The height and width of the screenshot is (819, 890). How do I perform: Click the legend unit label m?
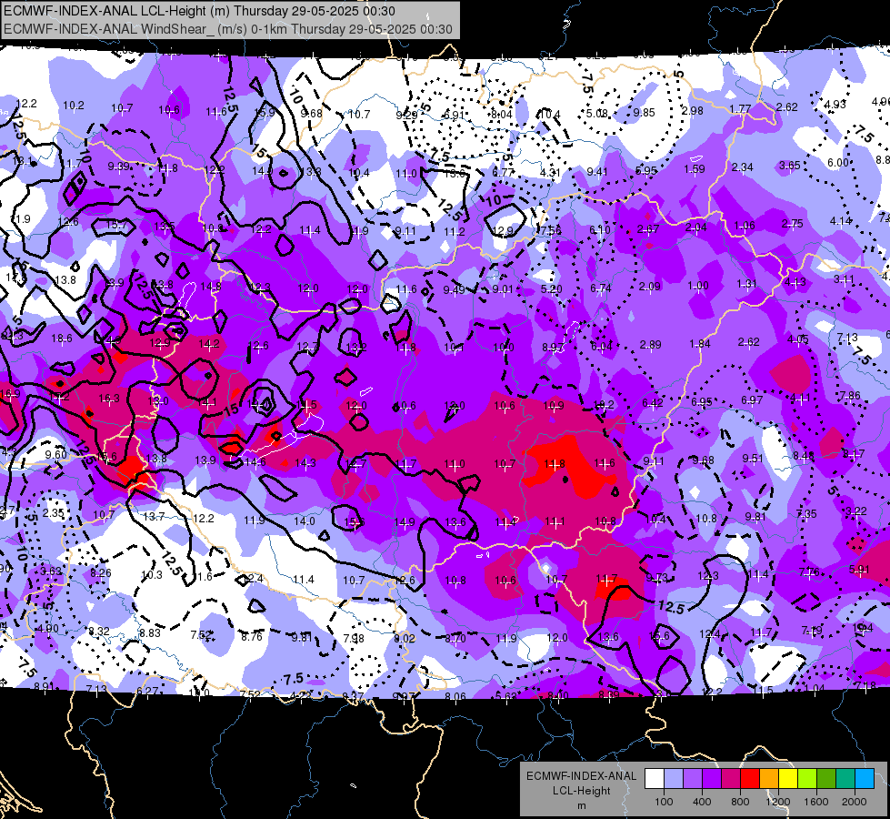581,805
